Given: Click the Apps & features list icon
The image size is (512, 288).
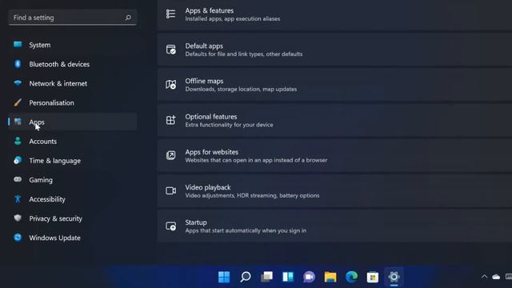Looking at the screenshot, I should 170,14.
